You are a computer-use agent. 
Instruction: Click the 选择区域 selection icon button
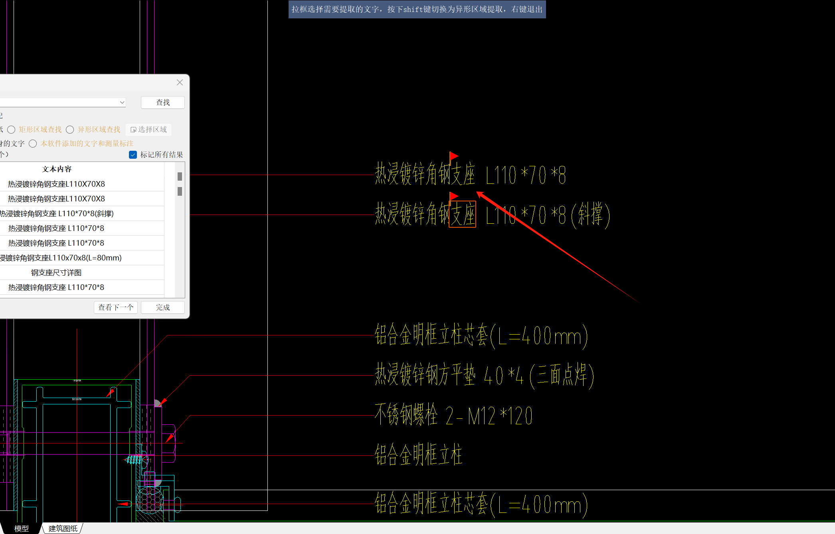point(148,130)
